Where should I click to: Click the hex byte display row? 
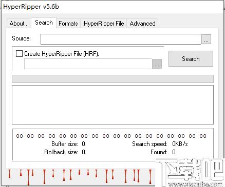[x=111, y=136]
